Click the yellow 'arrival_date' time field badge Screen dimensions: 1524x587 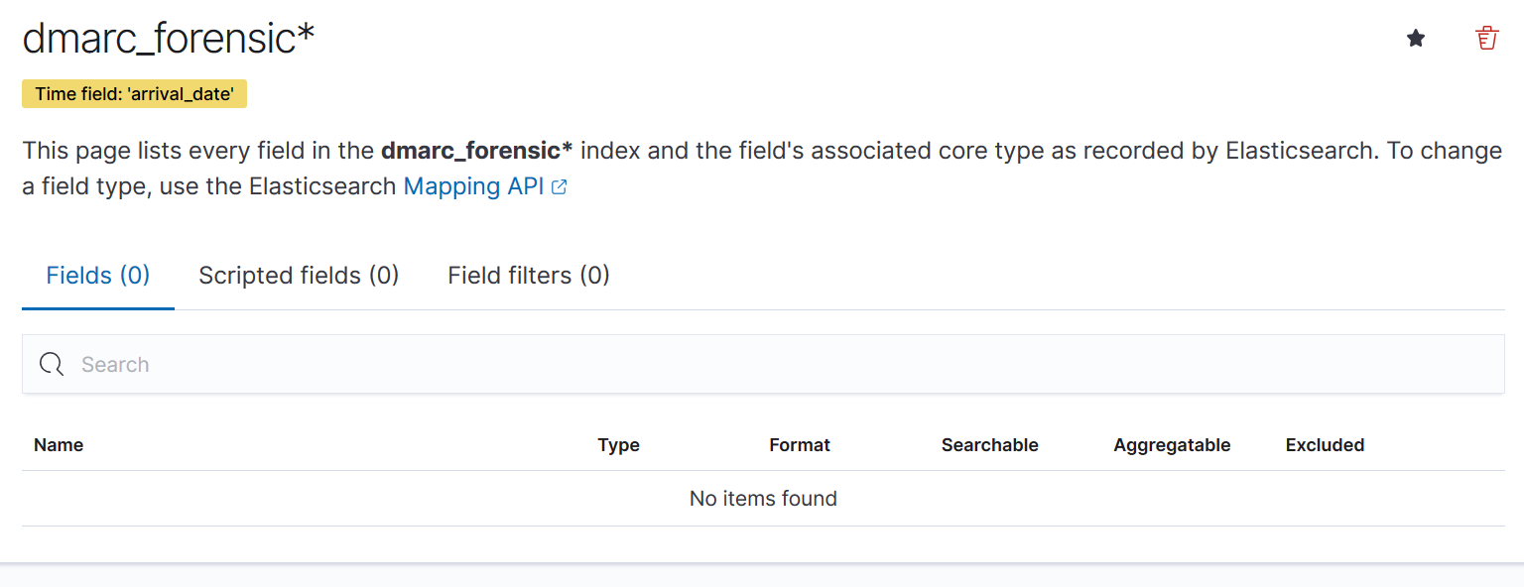[134, 94]
